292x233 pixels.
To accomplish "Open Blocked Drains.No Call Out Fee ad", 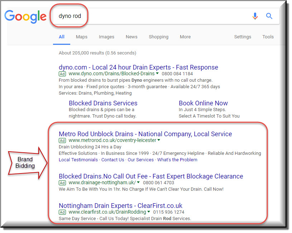I will tap(151, 176).
